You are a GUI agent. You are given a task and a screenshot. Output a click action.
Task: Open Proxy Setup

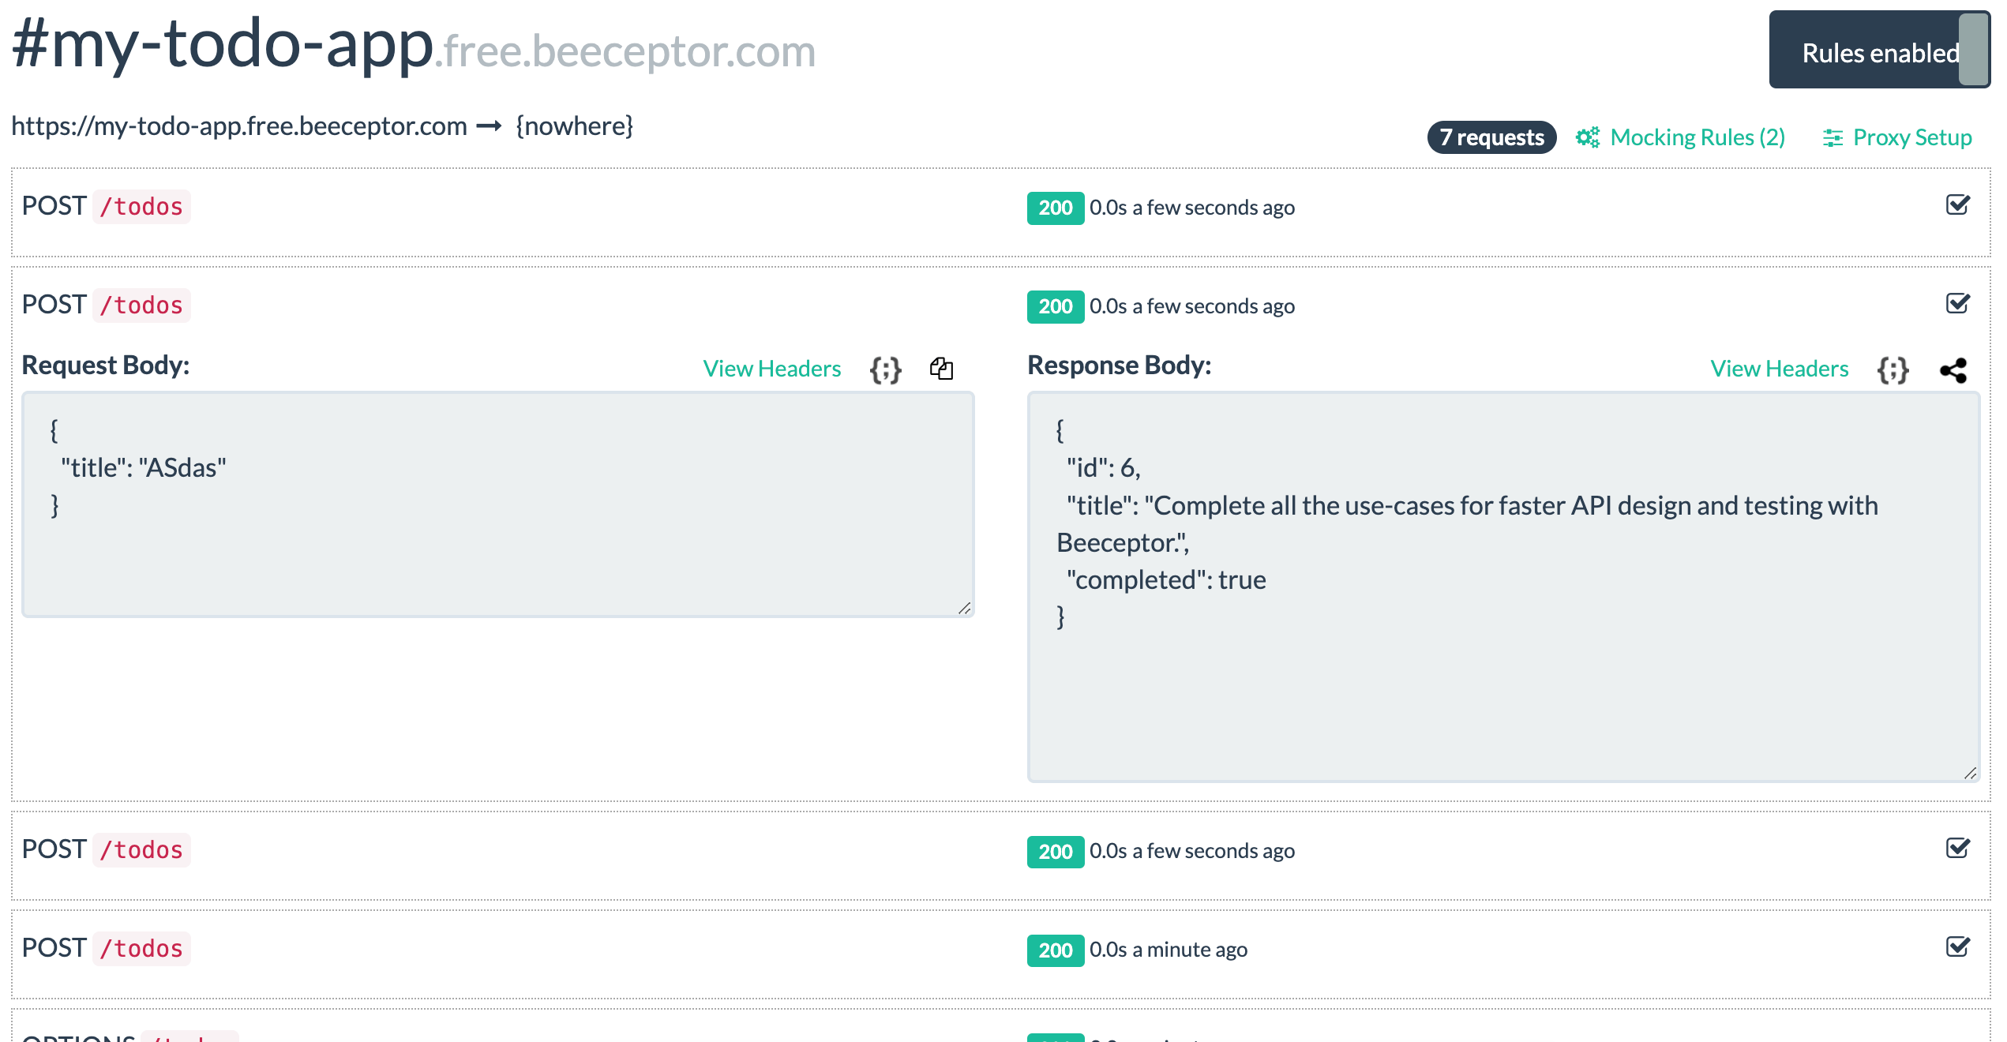coord(1911,137)
